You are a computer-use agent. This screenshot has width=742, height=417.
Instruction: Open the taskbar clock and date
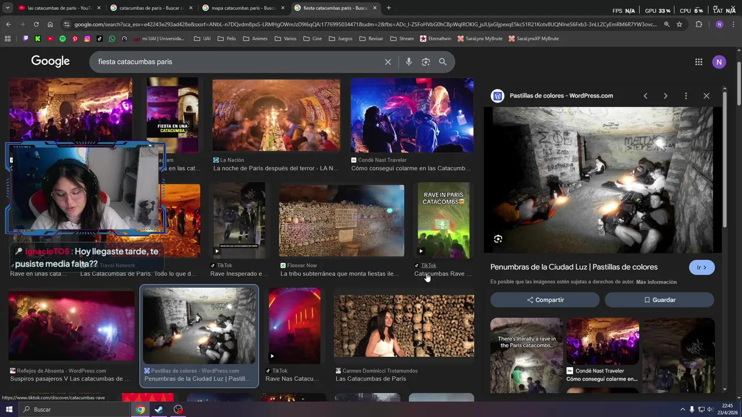pos(728,409)
